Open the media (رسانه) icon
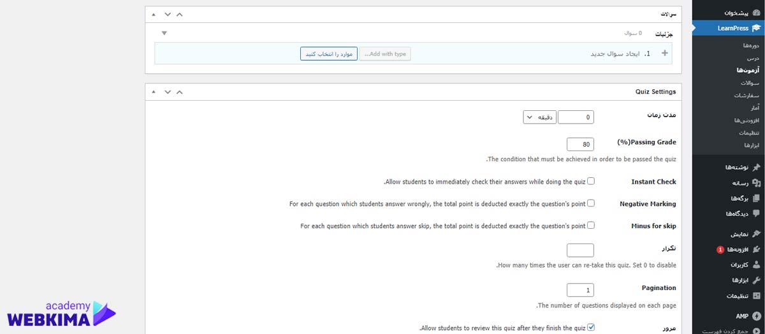This screenshot has width=765, height=334. pyautogui.click(x=756, y=183)
